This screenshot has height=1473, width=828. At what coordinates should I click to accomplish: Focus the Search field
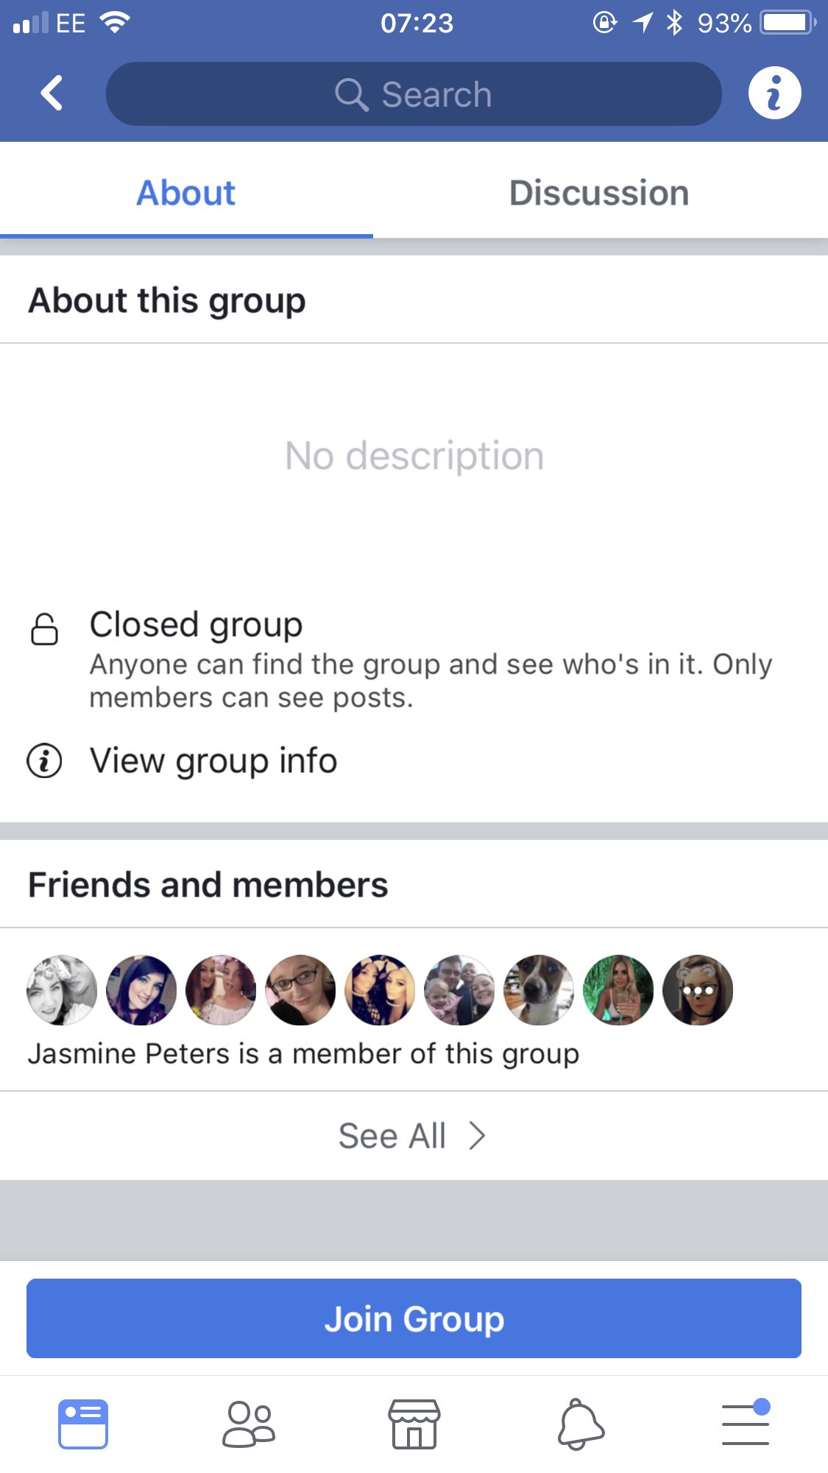point(414,93)
